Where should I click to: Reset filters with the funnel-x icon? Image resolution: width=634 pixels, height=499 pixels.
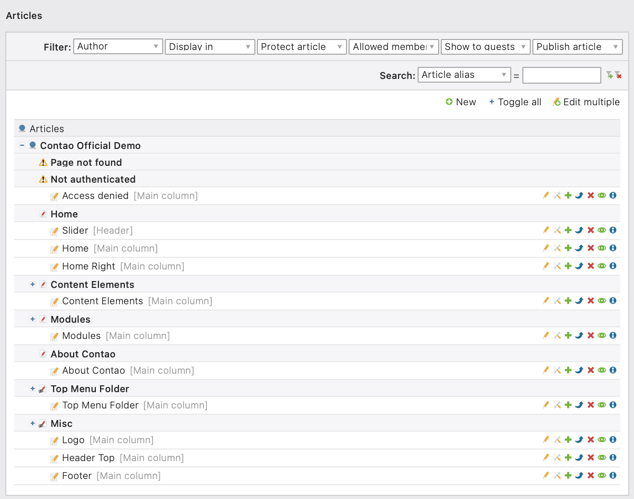click(618, 75)
